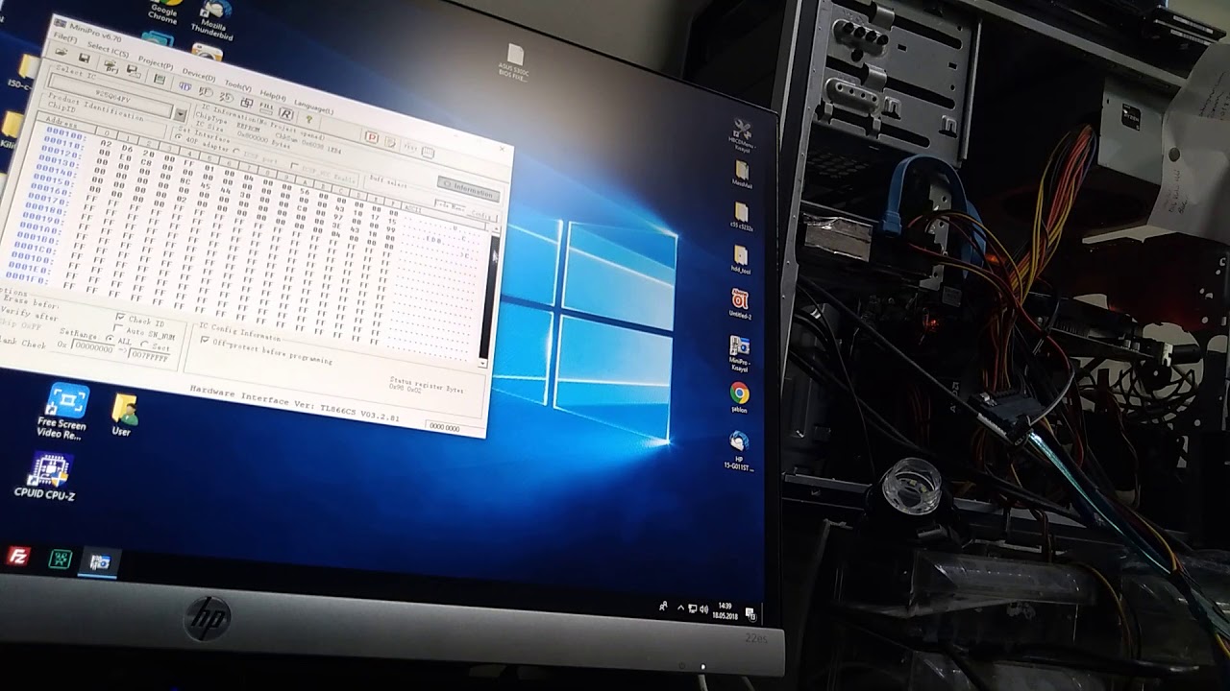
Task: Click the Hardware Interface Ver status text
Action: tap(294, 402)
